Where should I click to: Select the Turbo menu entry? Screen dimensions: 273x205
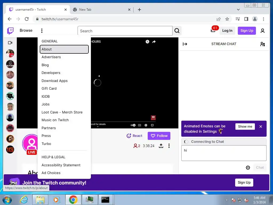tap(64, 144)
